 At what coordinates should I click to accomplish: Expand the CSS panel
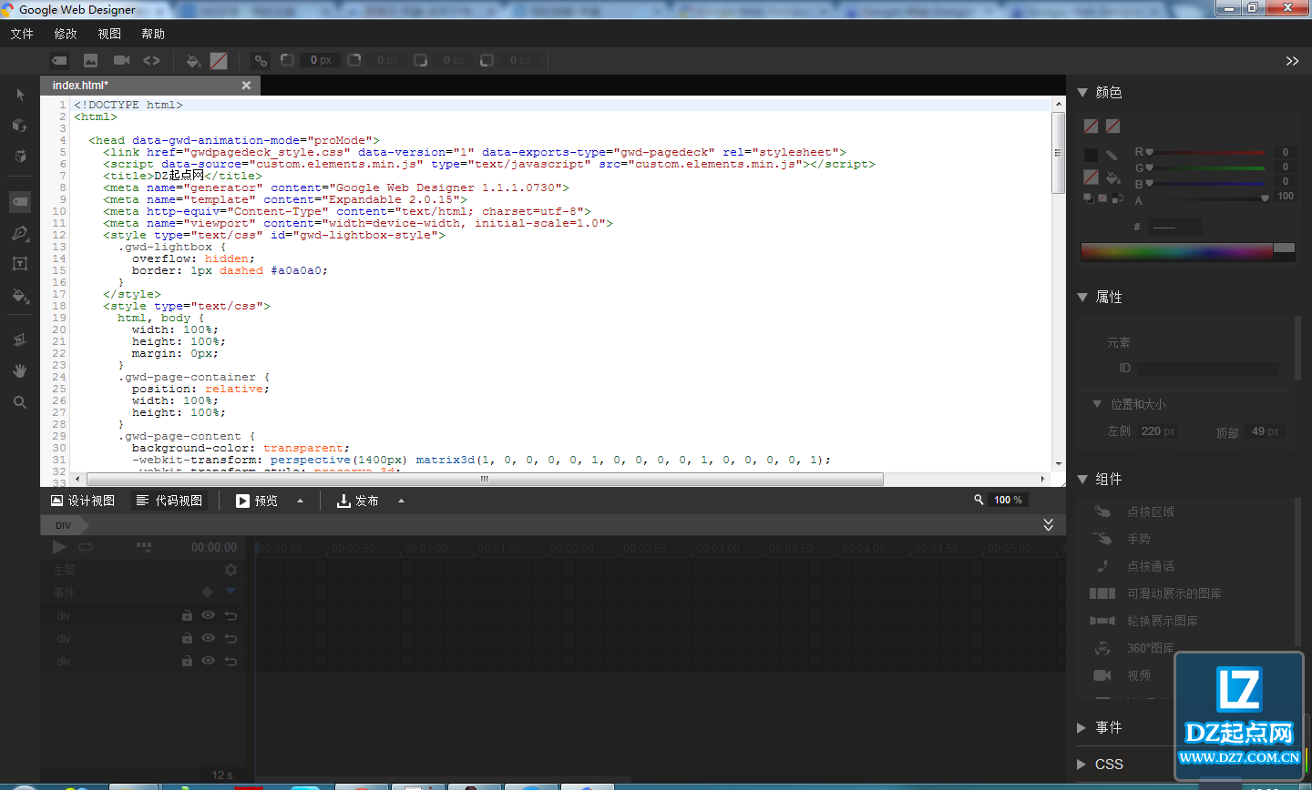pos(1081,764)
